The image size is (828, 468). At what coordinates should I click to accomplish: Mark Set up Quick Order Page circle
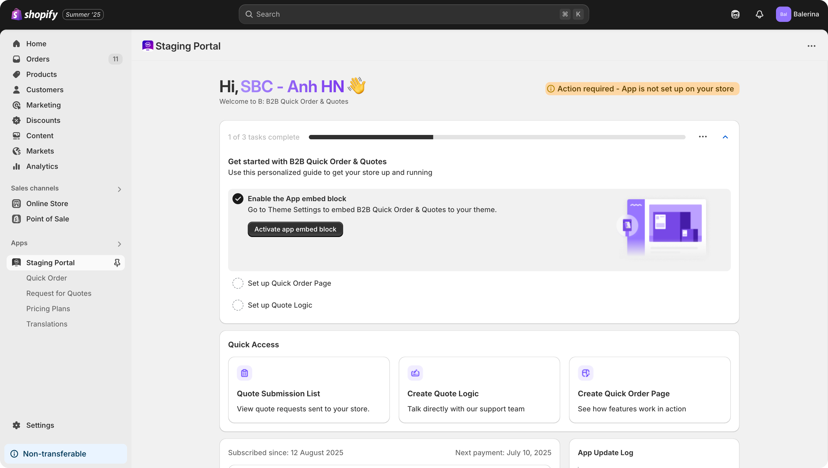pyautogui.click(x=238, y=283)
